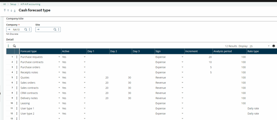Viewport: 277px width, 120px height.
Task: Open Site field search magnifier
Action: (55, 30)
